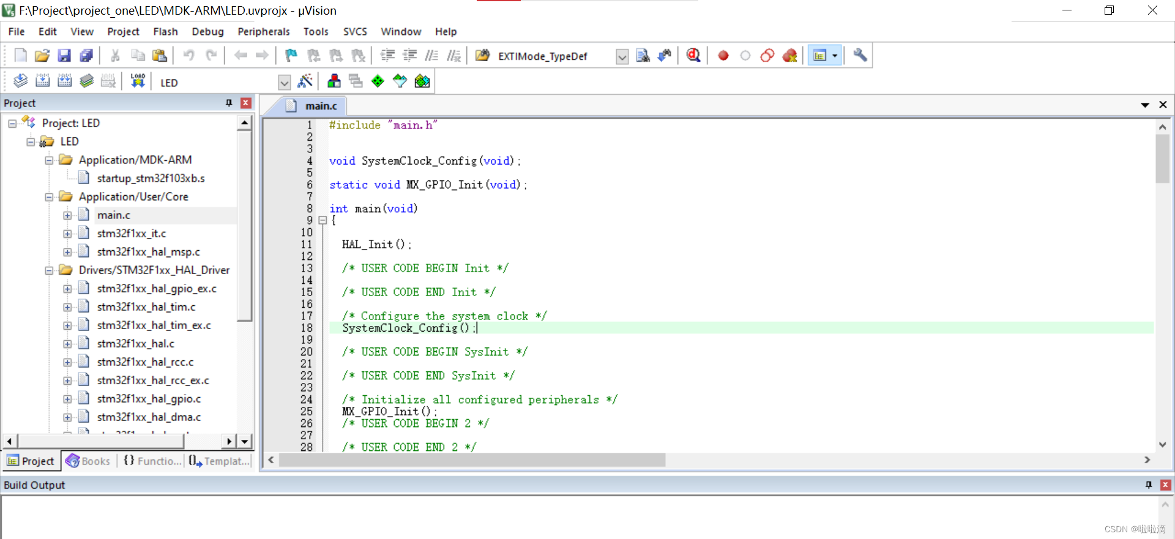This screenshot has height=539, width=1175.
Task: Insert a bookmark with the blue flag icon
Action: [x=291, y=56]
